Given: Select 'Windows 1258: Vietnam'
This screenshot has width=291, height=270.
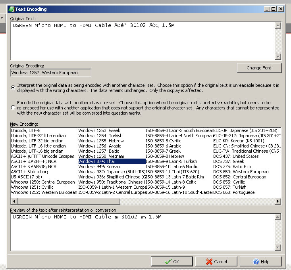Looking at the screenshot, I should [101, 156].
